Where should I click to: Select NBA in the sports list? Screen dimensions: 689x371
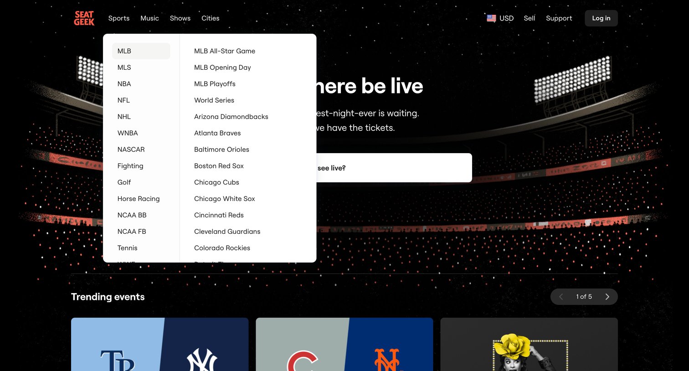(x=141, y=84)
